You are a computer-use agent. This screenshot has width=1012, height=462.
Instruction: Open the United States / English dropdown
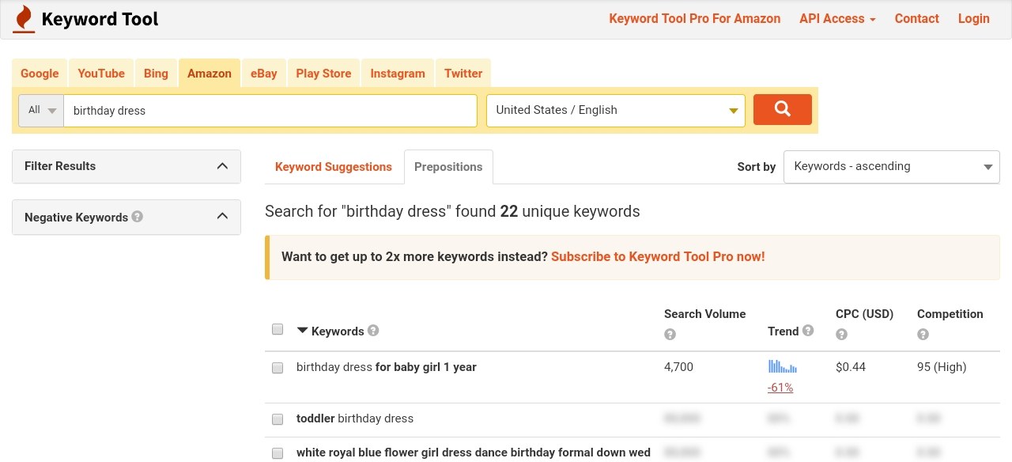[616, 110]
